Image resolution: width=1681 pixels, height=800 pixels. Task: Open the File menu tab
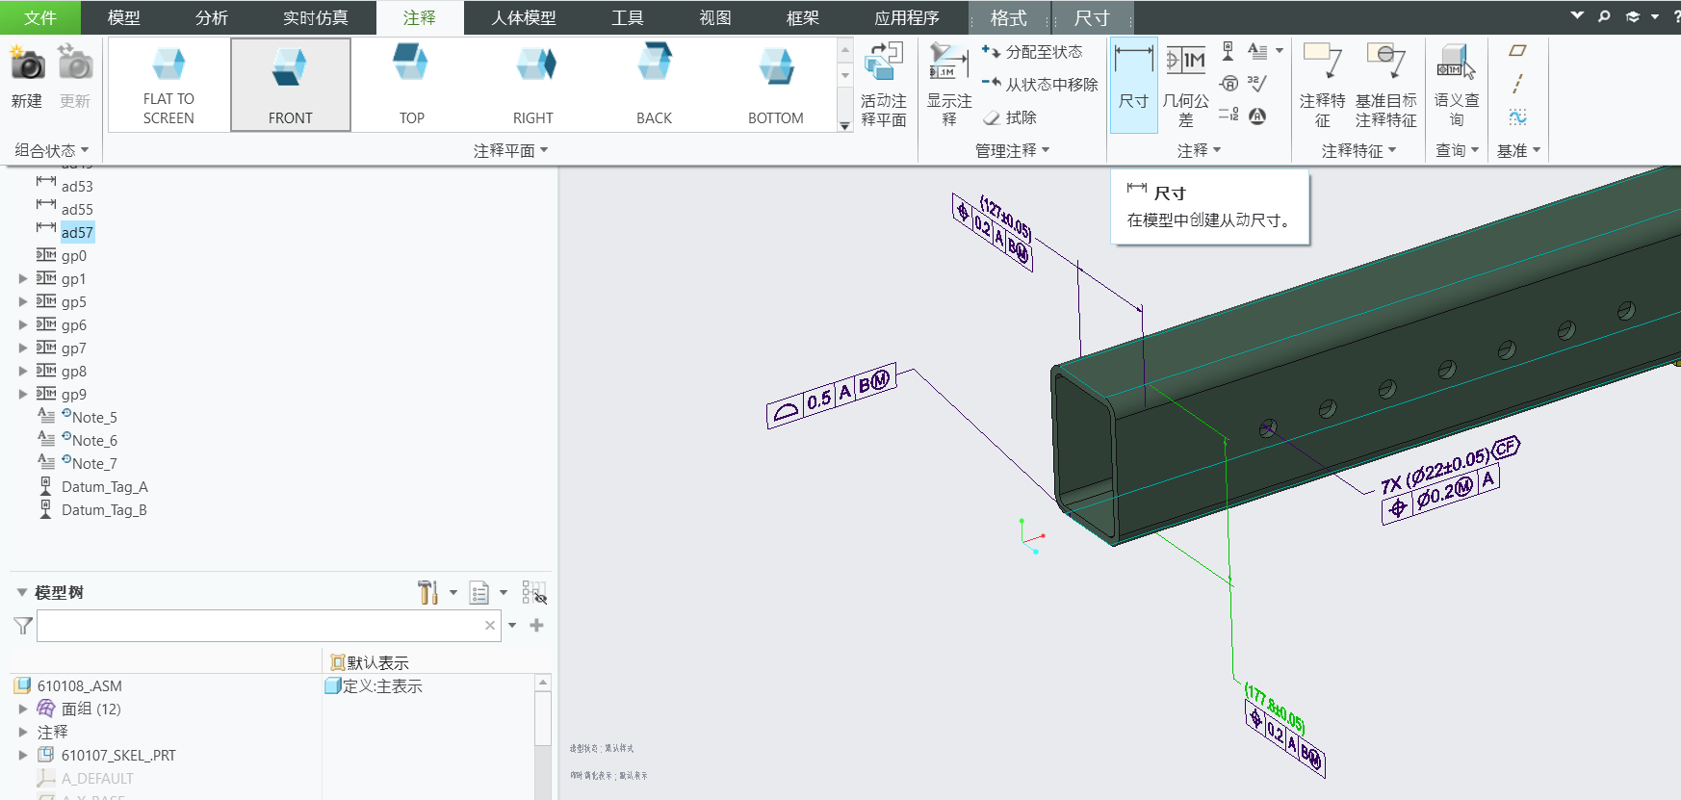(x=40, y=18)
